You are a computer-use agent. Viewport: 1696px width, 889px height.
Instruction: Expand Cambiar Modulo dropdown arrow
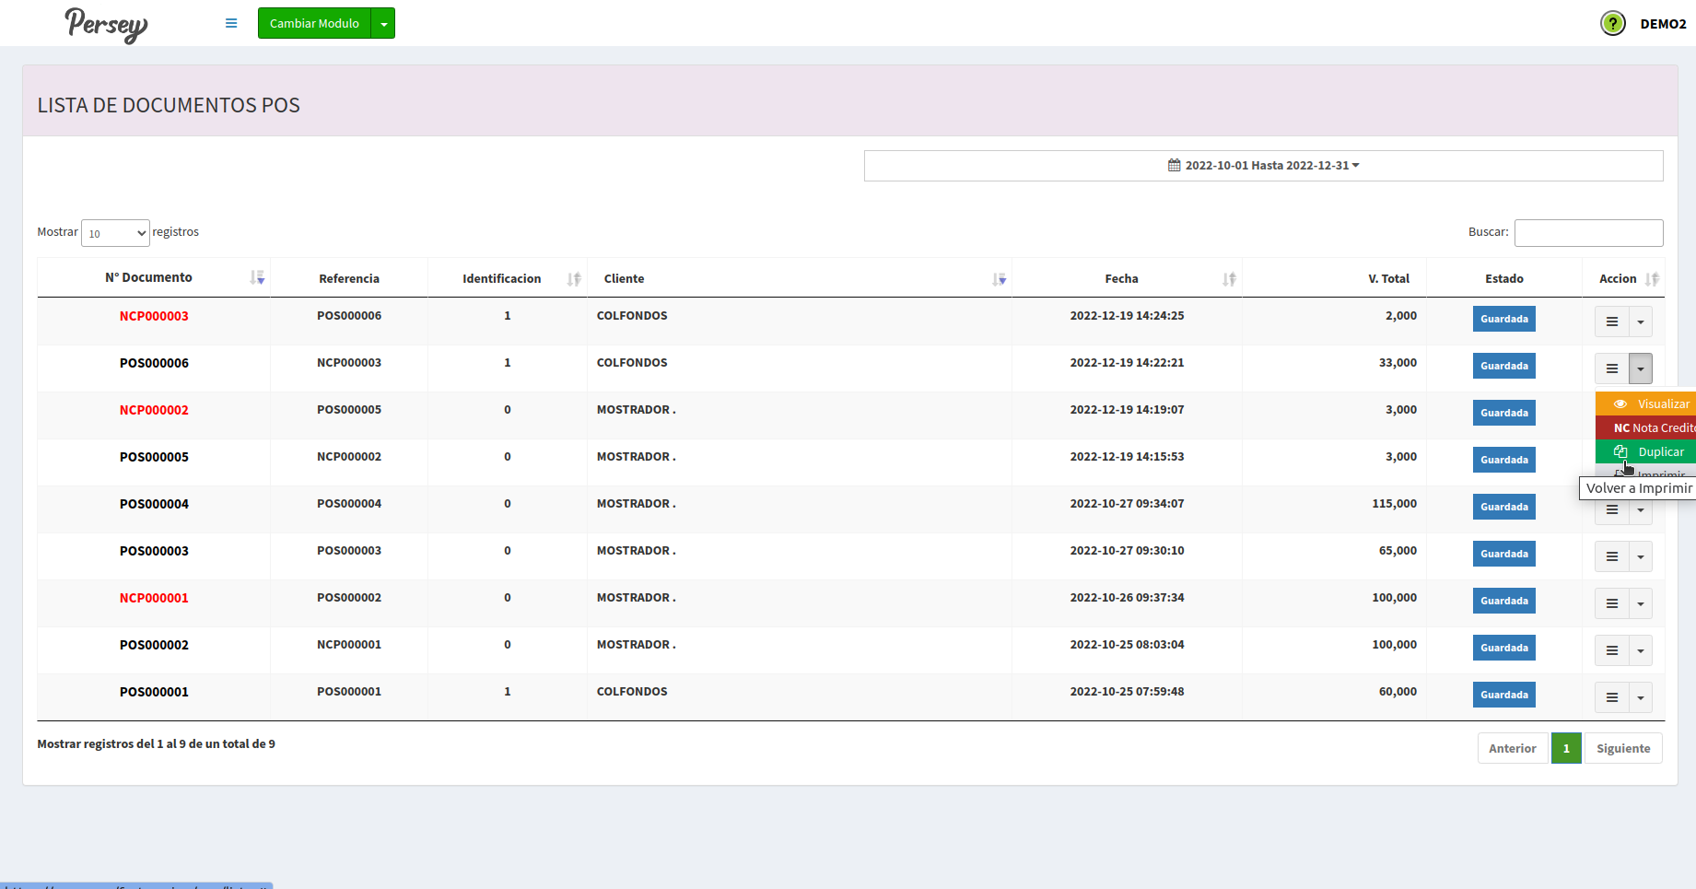pyautogui.click(x=383, y=24)
